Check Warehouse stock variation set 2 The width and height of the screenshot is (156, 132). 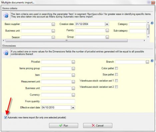(116, 87)
